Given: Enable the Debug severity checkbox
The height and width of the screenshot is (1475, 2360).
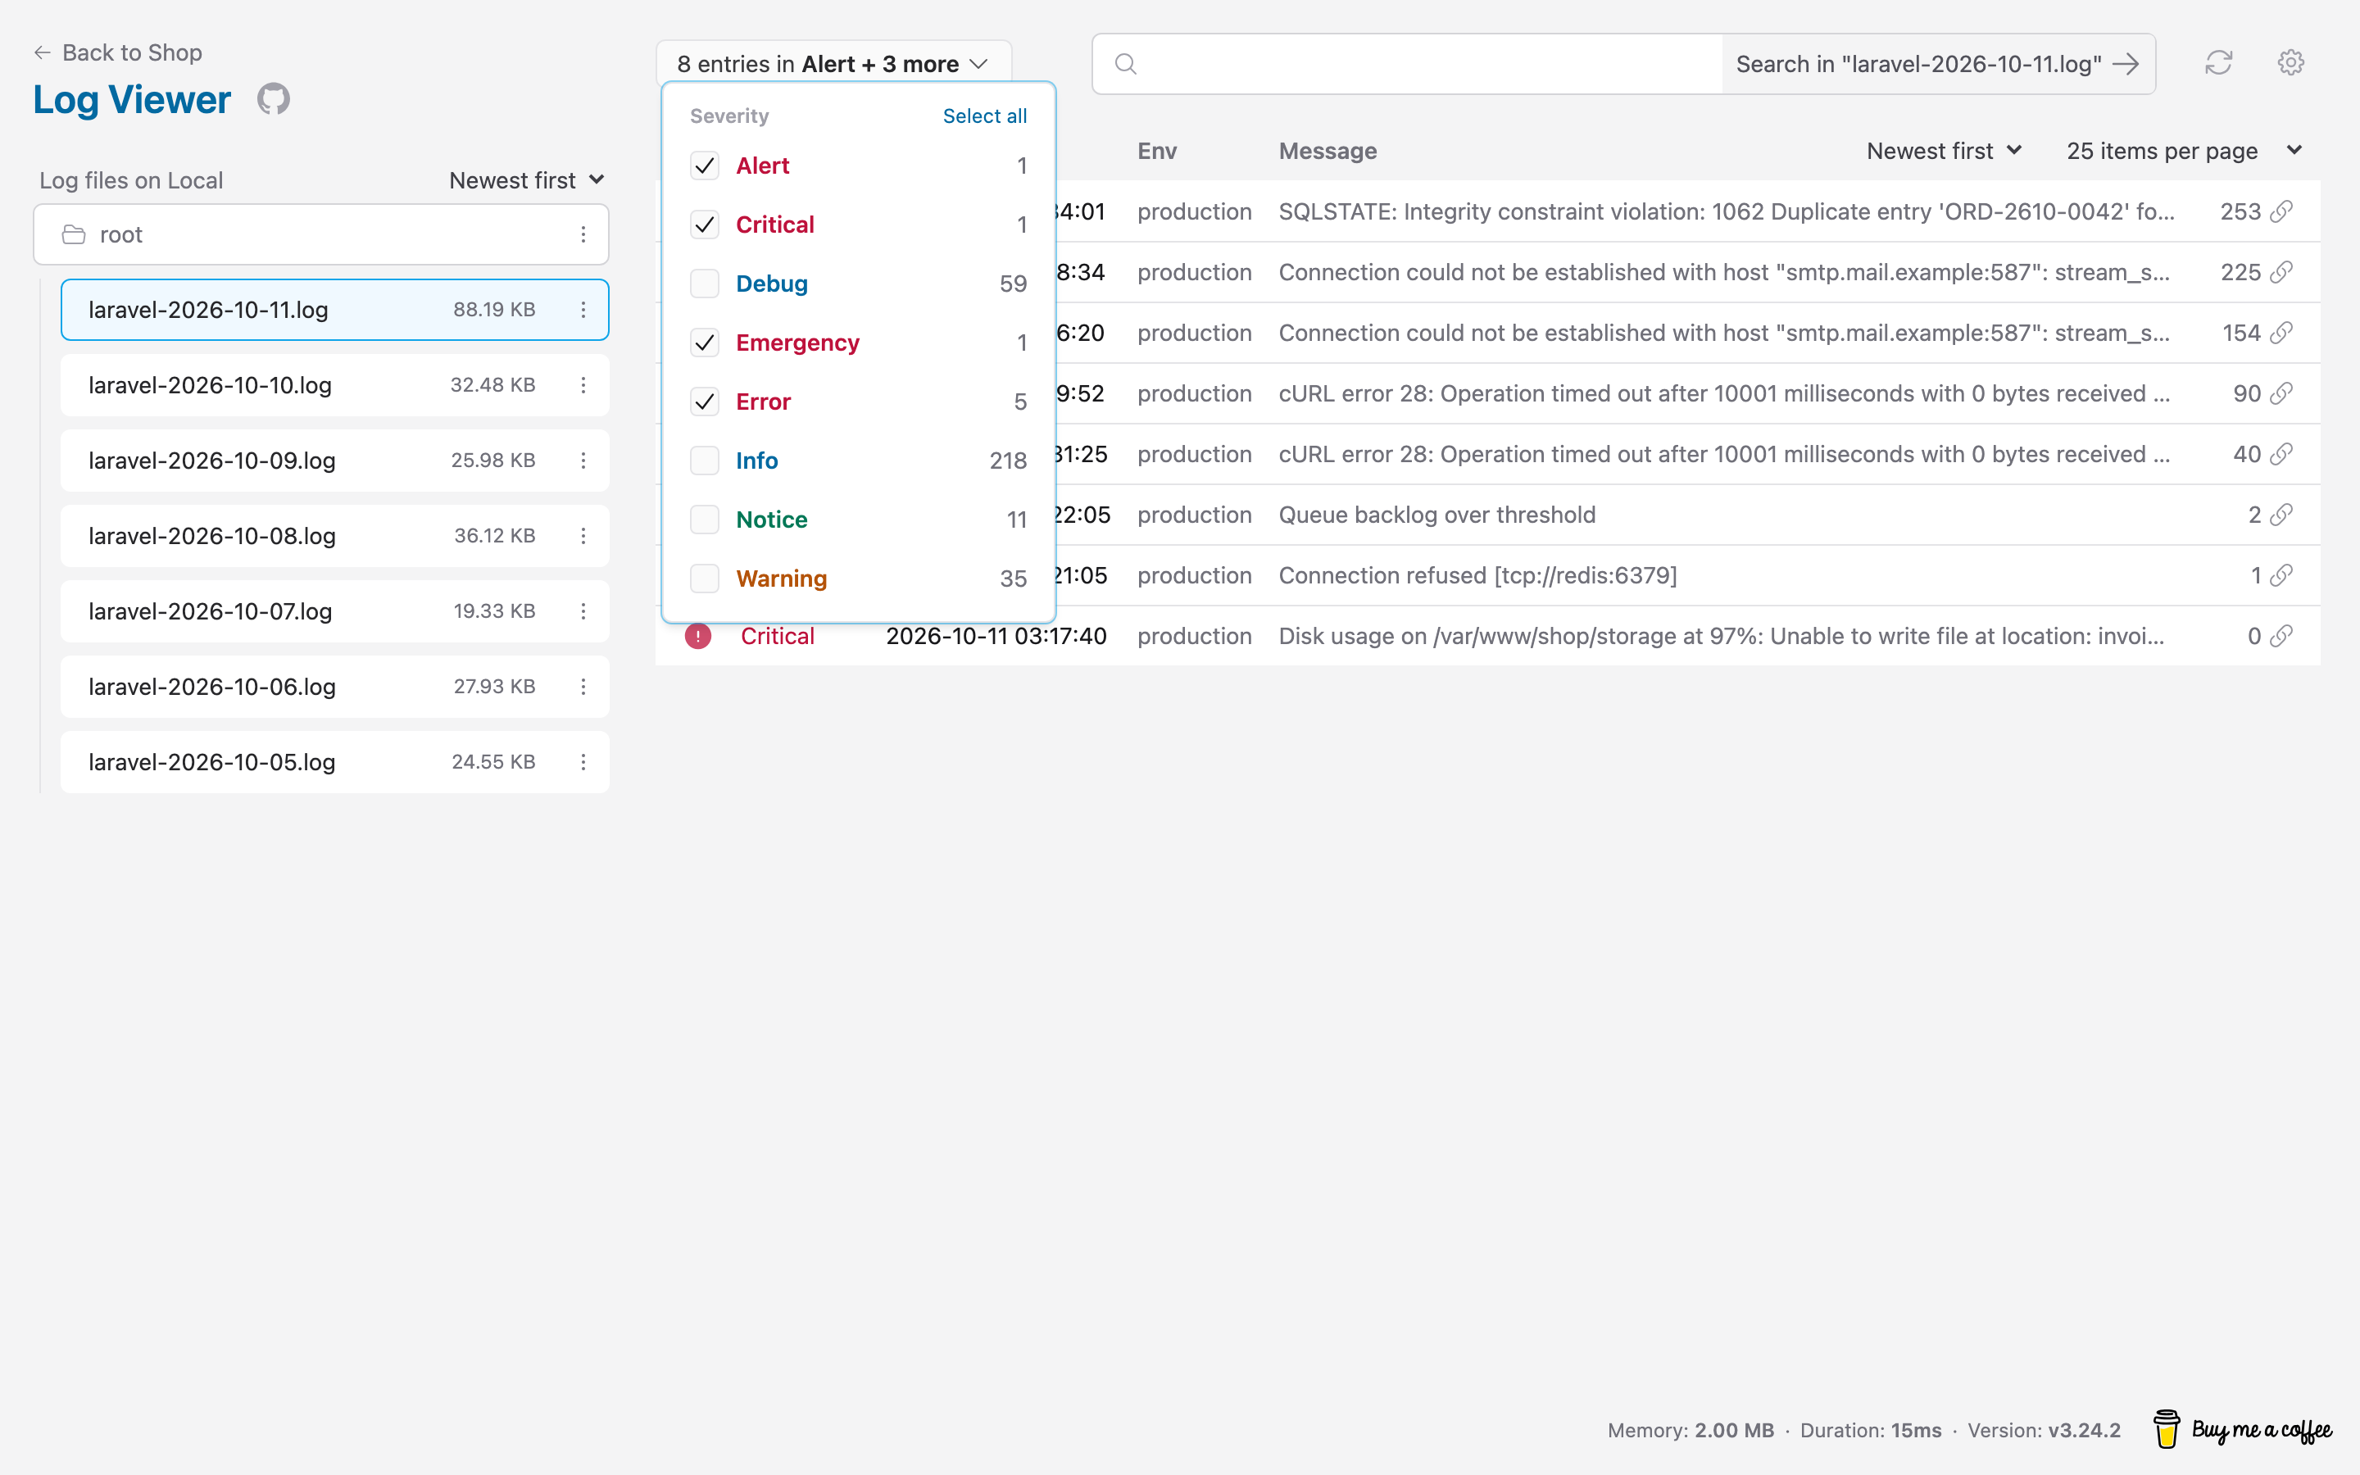Looking at the screenshot, I should coord(704,284).
